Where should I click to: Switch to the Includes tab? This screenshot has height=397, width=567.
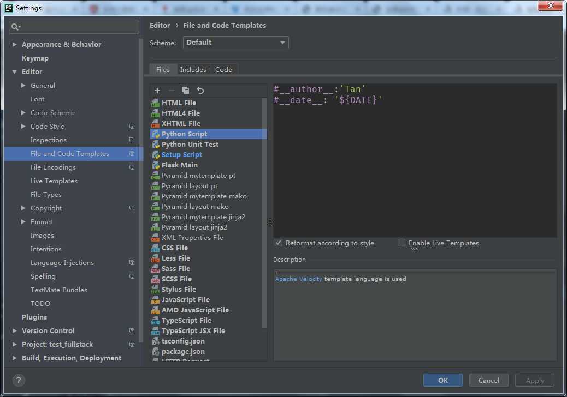click(x=193, y=70)
